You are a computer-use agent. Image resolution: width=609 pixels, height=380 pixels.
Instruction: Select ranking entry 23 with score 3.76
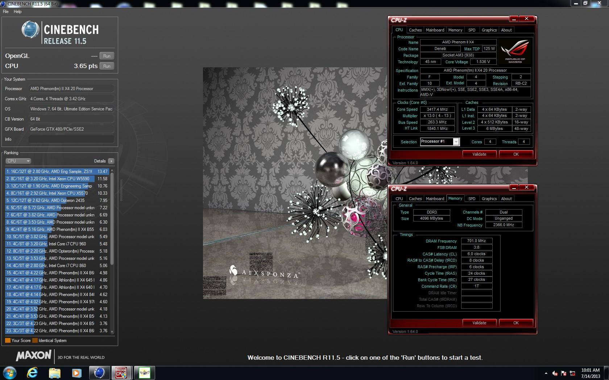click(x=57, y=331)
